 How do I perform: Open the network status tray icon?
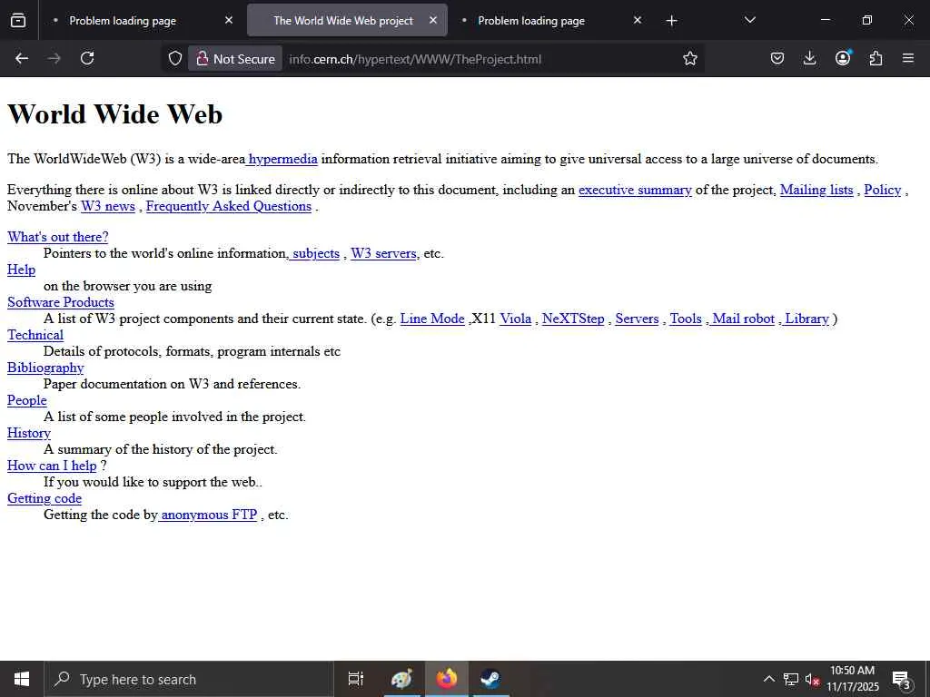pyautogui.click(x=791, y=679)
